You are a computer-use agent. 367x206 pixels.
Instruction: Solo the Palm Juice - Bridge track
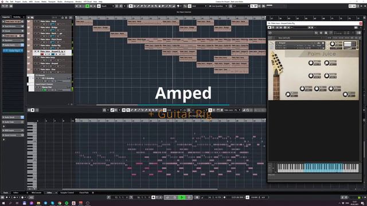(38, 27)
